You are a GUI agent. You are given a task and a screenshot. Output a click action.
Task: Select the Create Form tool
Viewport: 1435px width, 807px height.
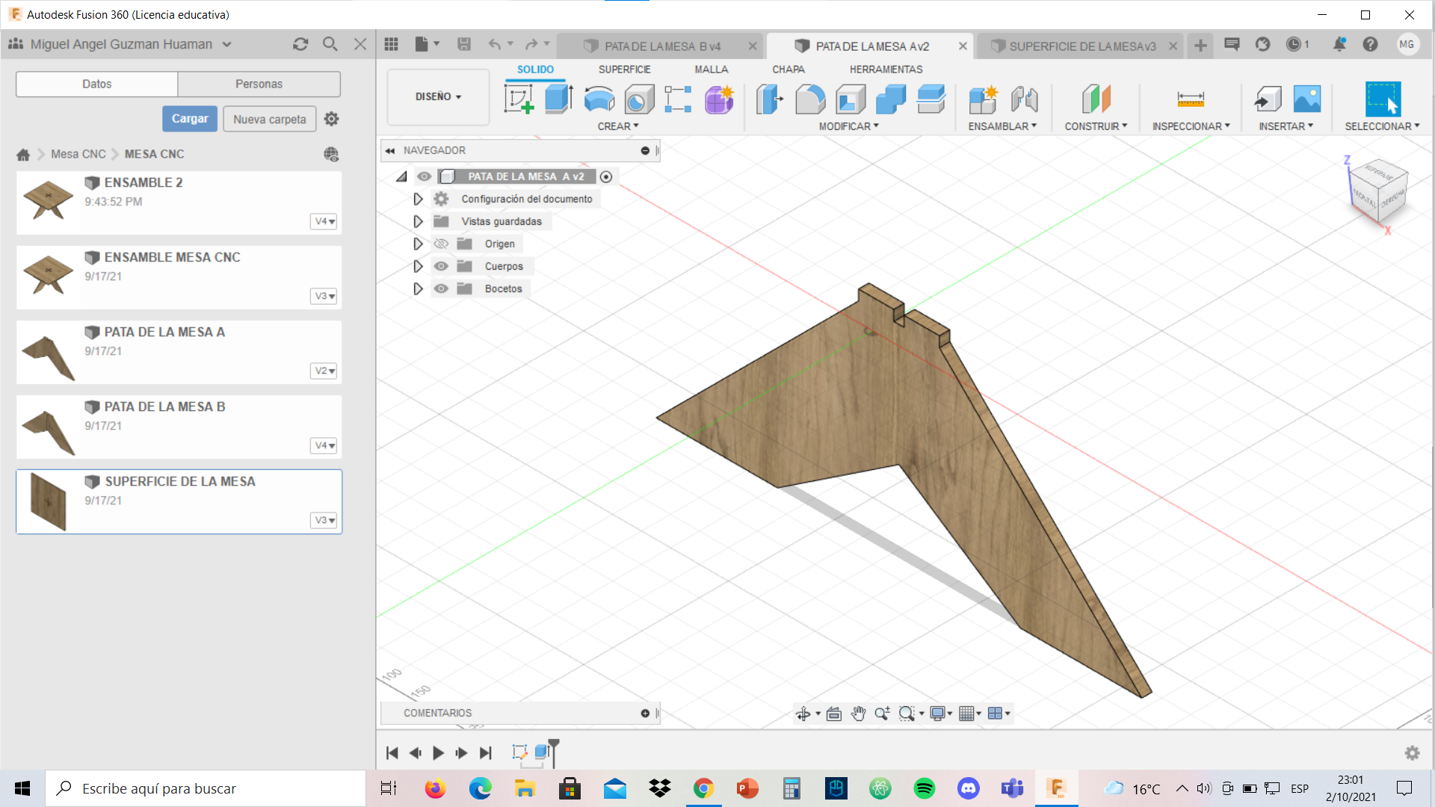pos(719,99)
